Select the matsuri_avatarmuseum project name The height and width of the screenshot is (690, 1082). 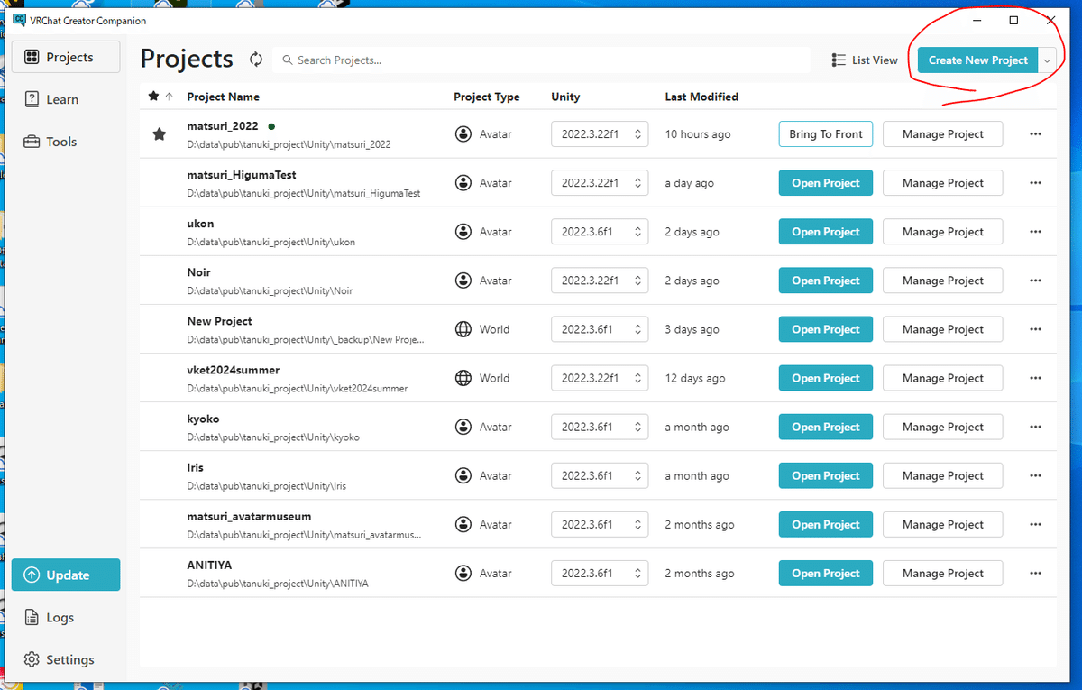(x=249, y=516)
